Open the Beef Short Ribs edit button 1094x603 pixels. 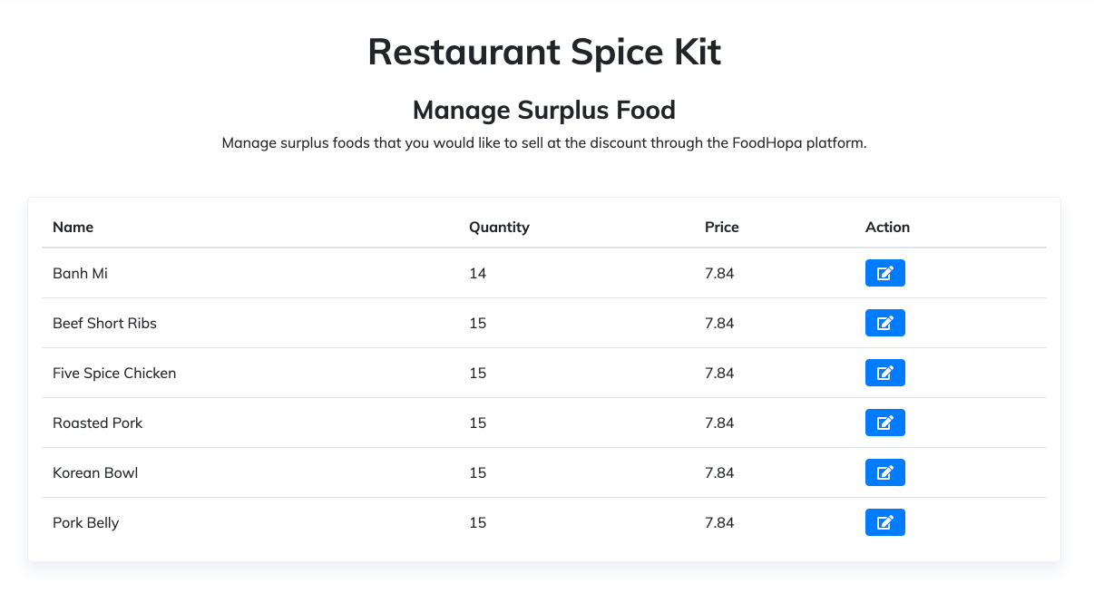[x=884, y=323]
